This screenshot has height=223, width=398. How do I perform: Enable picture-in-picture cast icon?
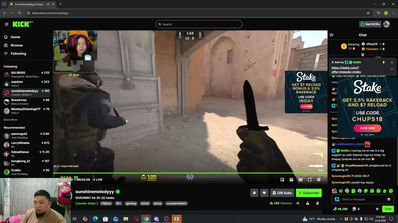[291, 180]
